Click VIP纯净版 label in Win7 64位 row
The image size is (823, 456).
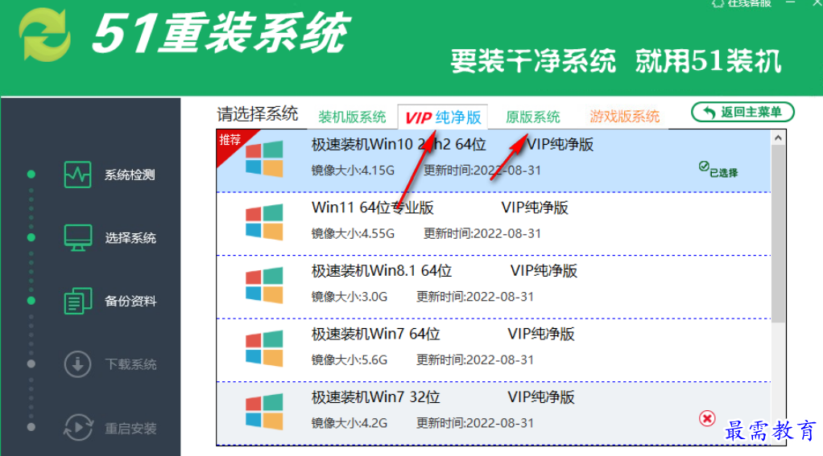pos(541,334)
